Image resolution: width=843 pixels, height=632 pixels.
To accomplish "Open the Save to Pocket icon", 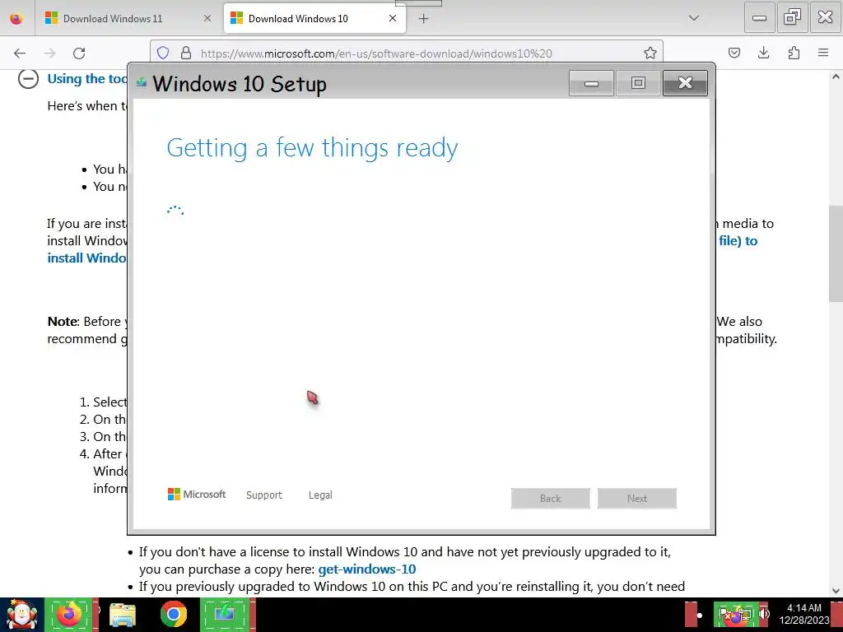I will click(x=734, y=53).
